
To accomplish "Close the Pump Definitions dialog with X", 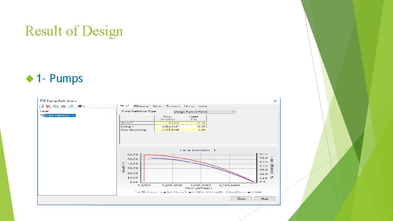I will (275, 101).
